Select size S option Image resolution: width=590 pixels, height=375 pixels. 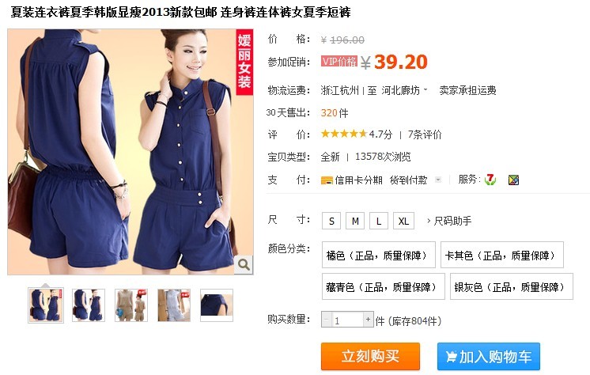(x=331, y=221)
